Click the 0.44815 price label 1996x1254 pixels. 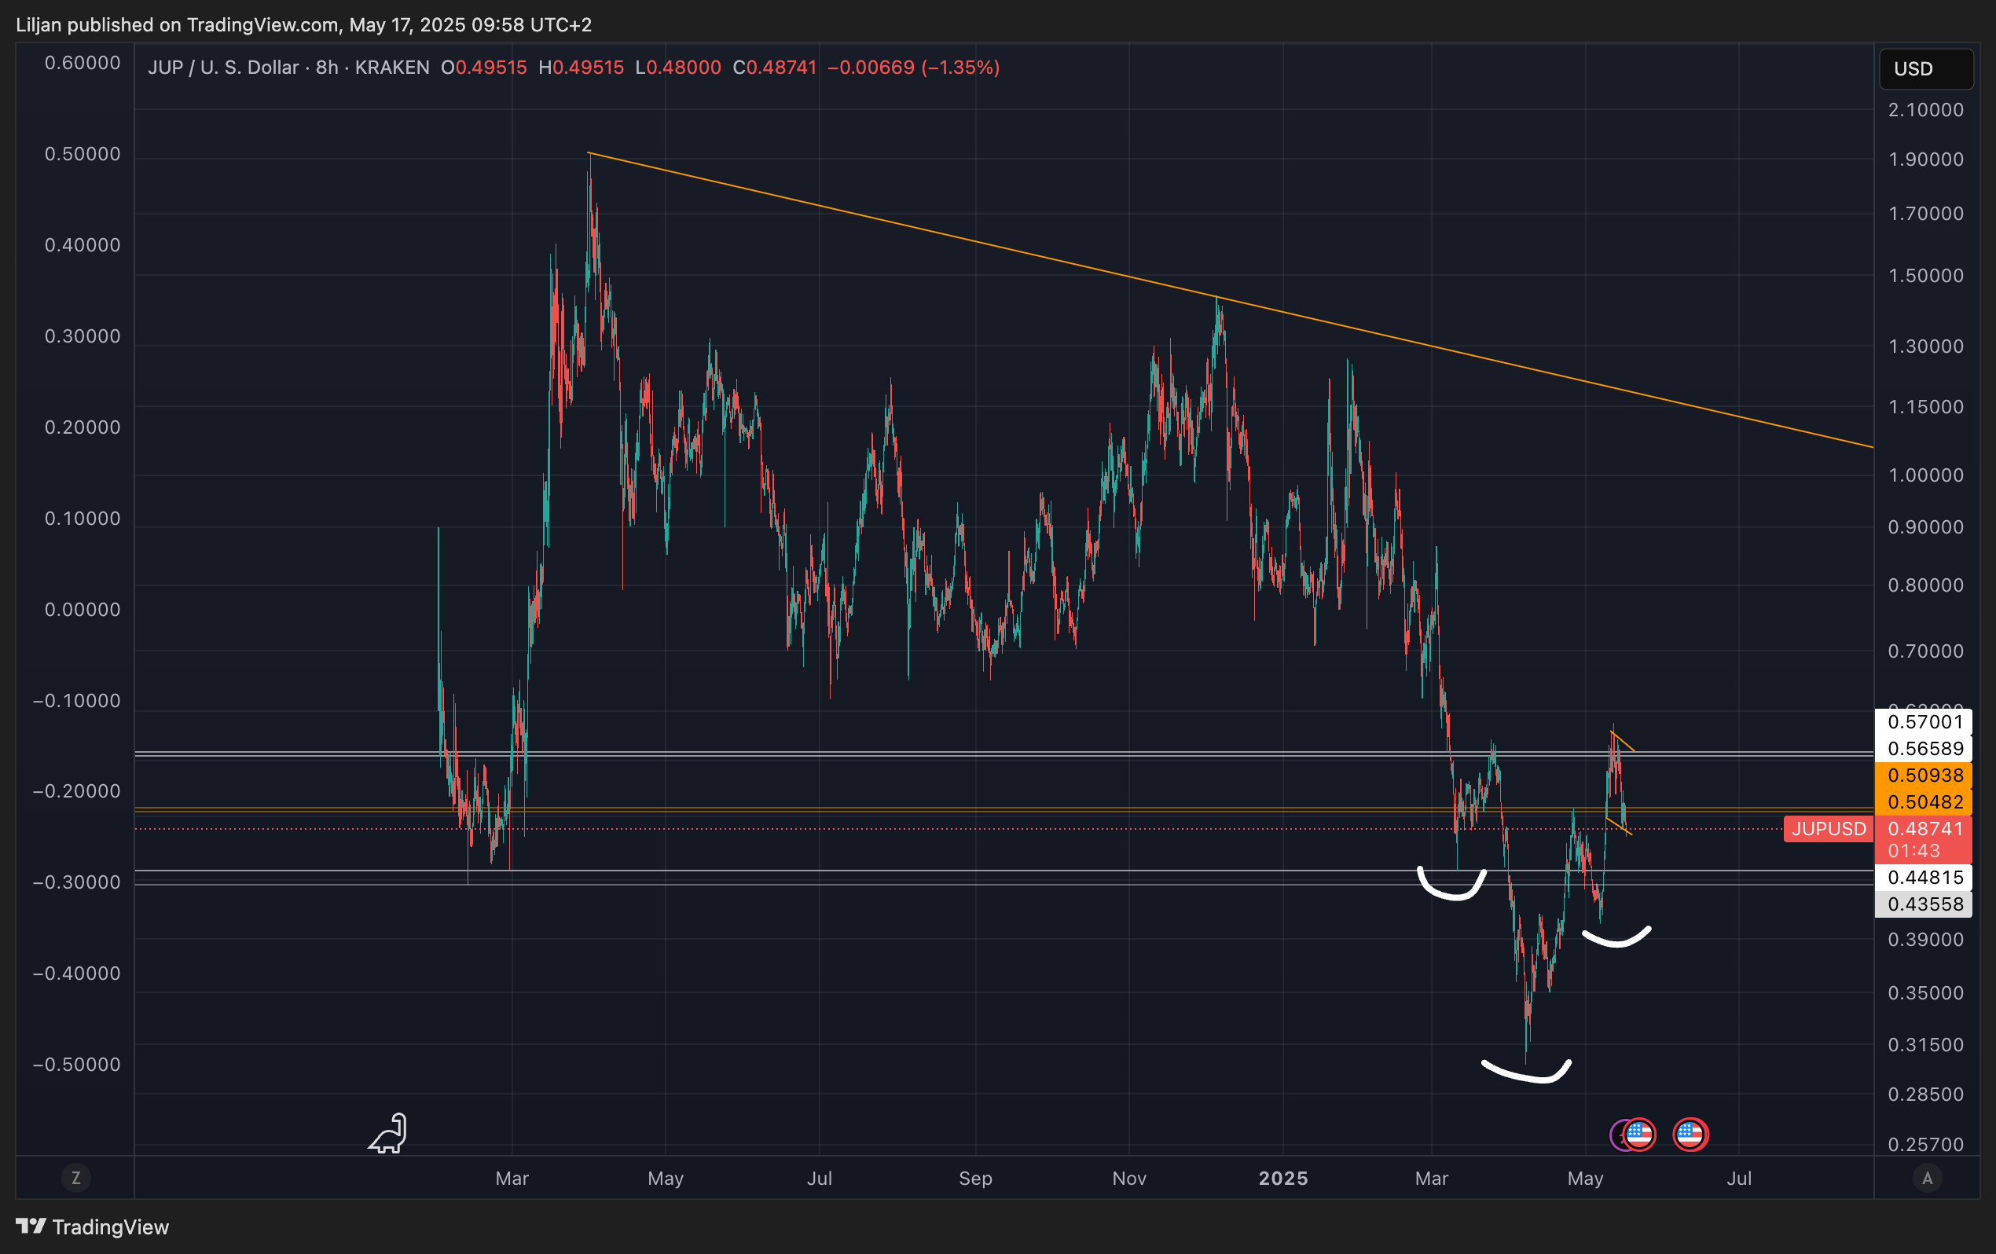click(x=1924, y=877)
